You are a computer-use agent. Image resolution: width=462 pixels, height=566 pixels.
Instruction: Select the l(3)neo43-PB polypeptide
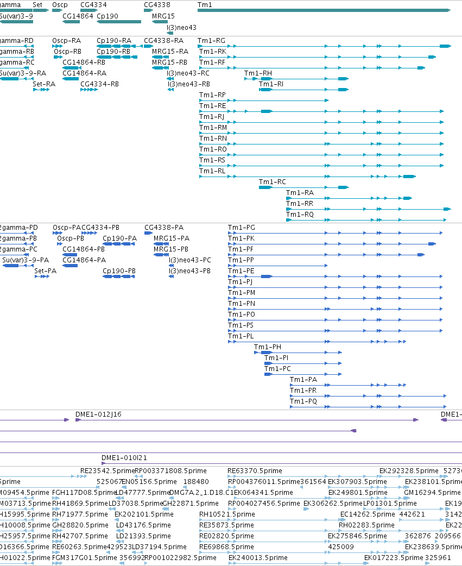click(172, 276)
